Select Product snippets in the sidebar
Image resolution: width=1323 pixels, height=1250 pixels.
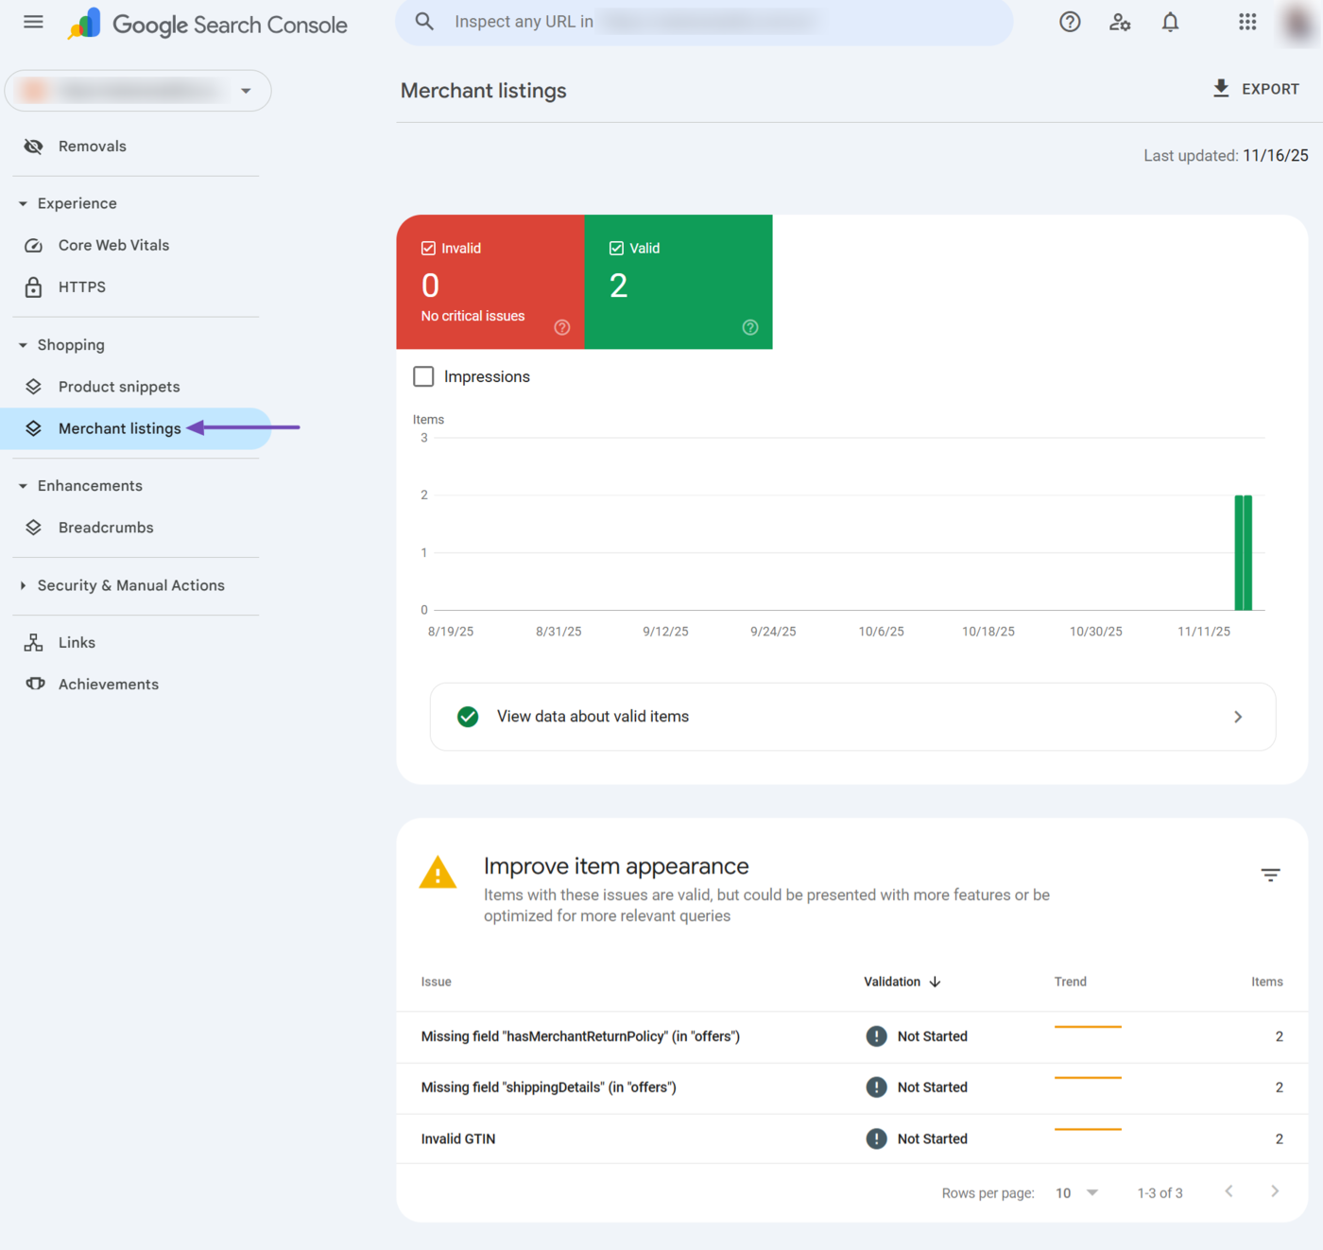click(x=118, y=386)
